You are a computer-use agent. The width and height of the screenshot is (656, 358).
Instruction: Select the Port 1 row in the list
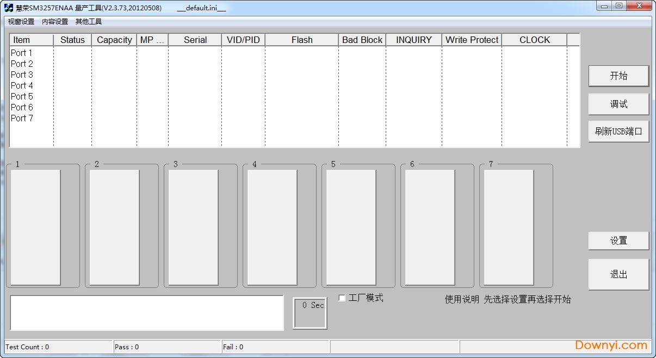pyautogui.click(x=22, y=53)
